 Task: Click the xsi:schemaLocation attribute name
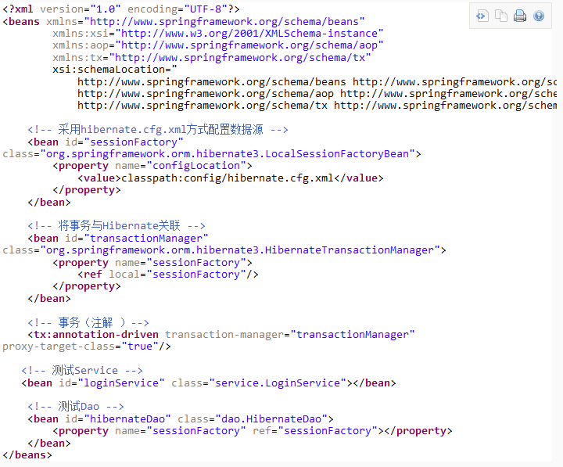(x=112, y=70)
